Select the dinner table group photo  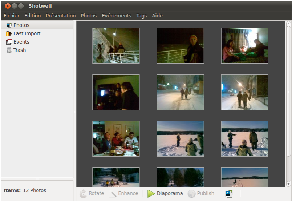[116, 139]
